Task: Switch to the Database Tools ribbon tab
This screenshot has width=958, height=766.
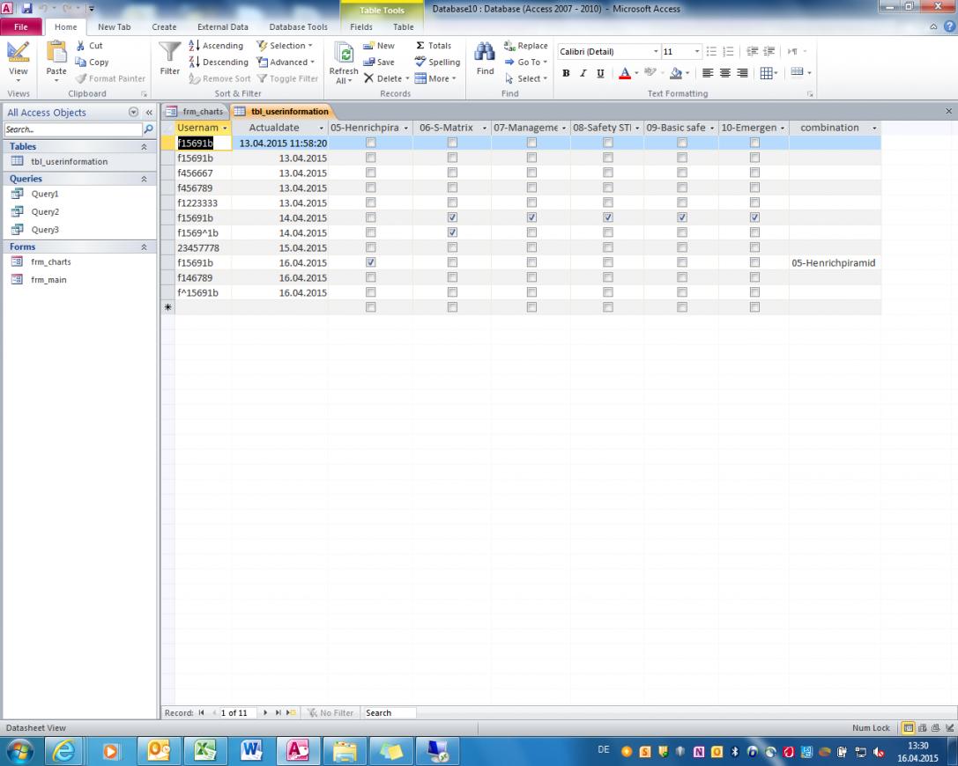Action: click(298, 27)
